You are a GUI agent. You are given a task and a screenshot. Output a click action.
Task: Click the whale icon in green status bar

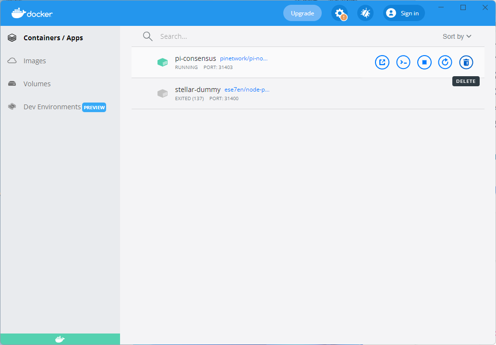(x=60, y=339)
